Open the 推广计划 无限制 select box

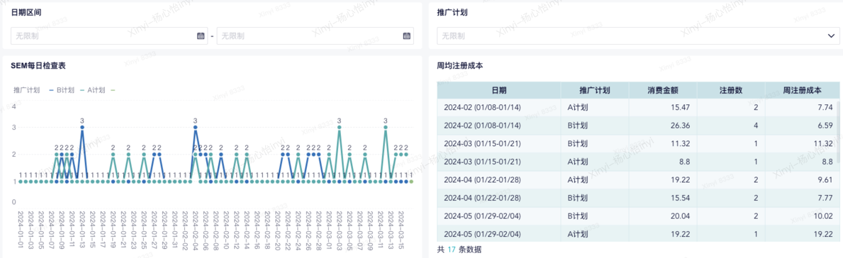[638, 36]
